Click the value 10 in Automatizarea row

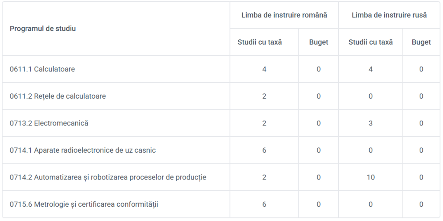pos(370,177)
